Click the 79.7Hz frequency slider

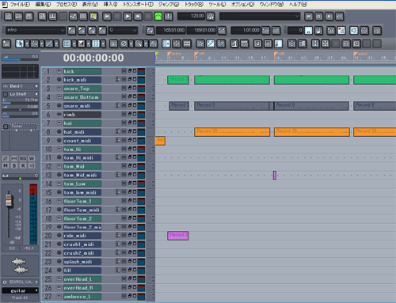coord(20,101)
